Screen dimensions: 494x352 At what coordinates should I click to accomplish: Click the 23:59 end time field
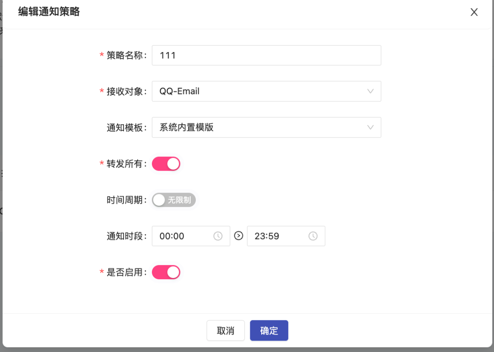coord(286,236)
